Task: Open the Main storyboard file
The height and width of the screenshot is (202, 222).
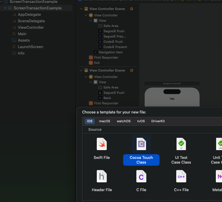Action: click(x=22, y=34)
